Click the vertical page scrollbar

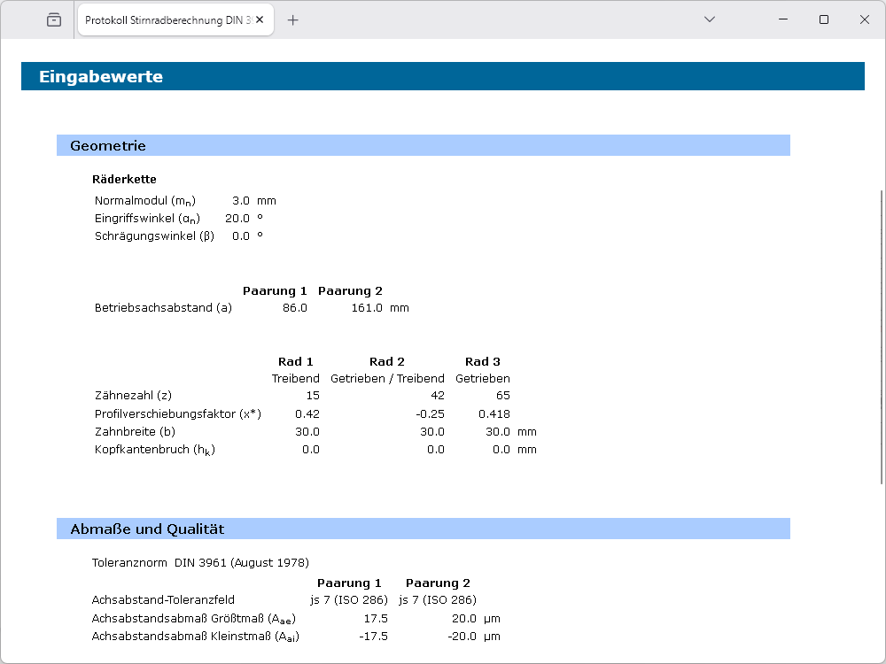881,336
